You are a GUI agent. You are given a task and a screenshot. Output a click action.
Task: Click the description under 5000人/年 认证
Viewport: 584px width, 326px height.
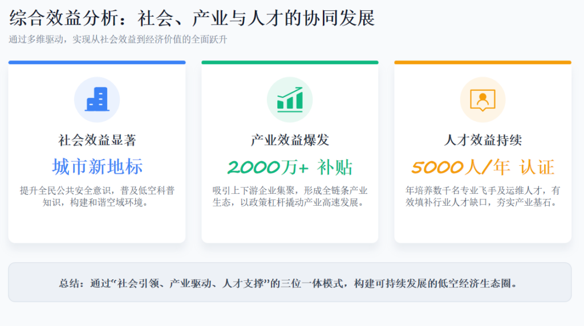pos(482,196)
